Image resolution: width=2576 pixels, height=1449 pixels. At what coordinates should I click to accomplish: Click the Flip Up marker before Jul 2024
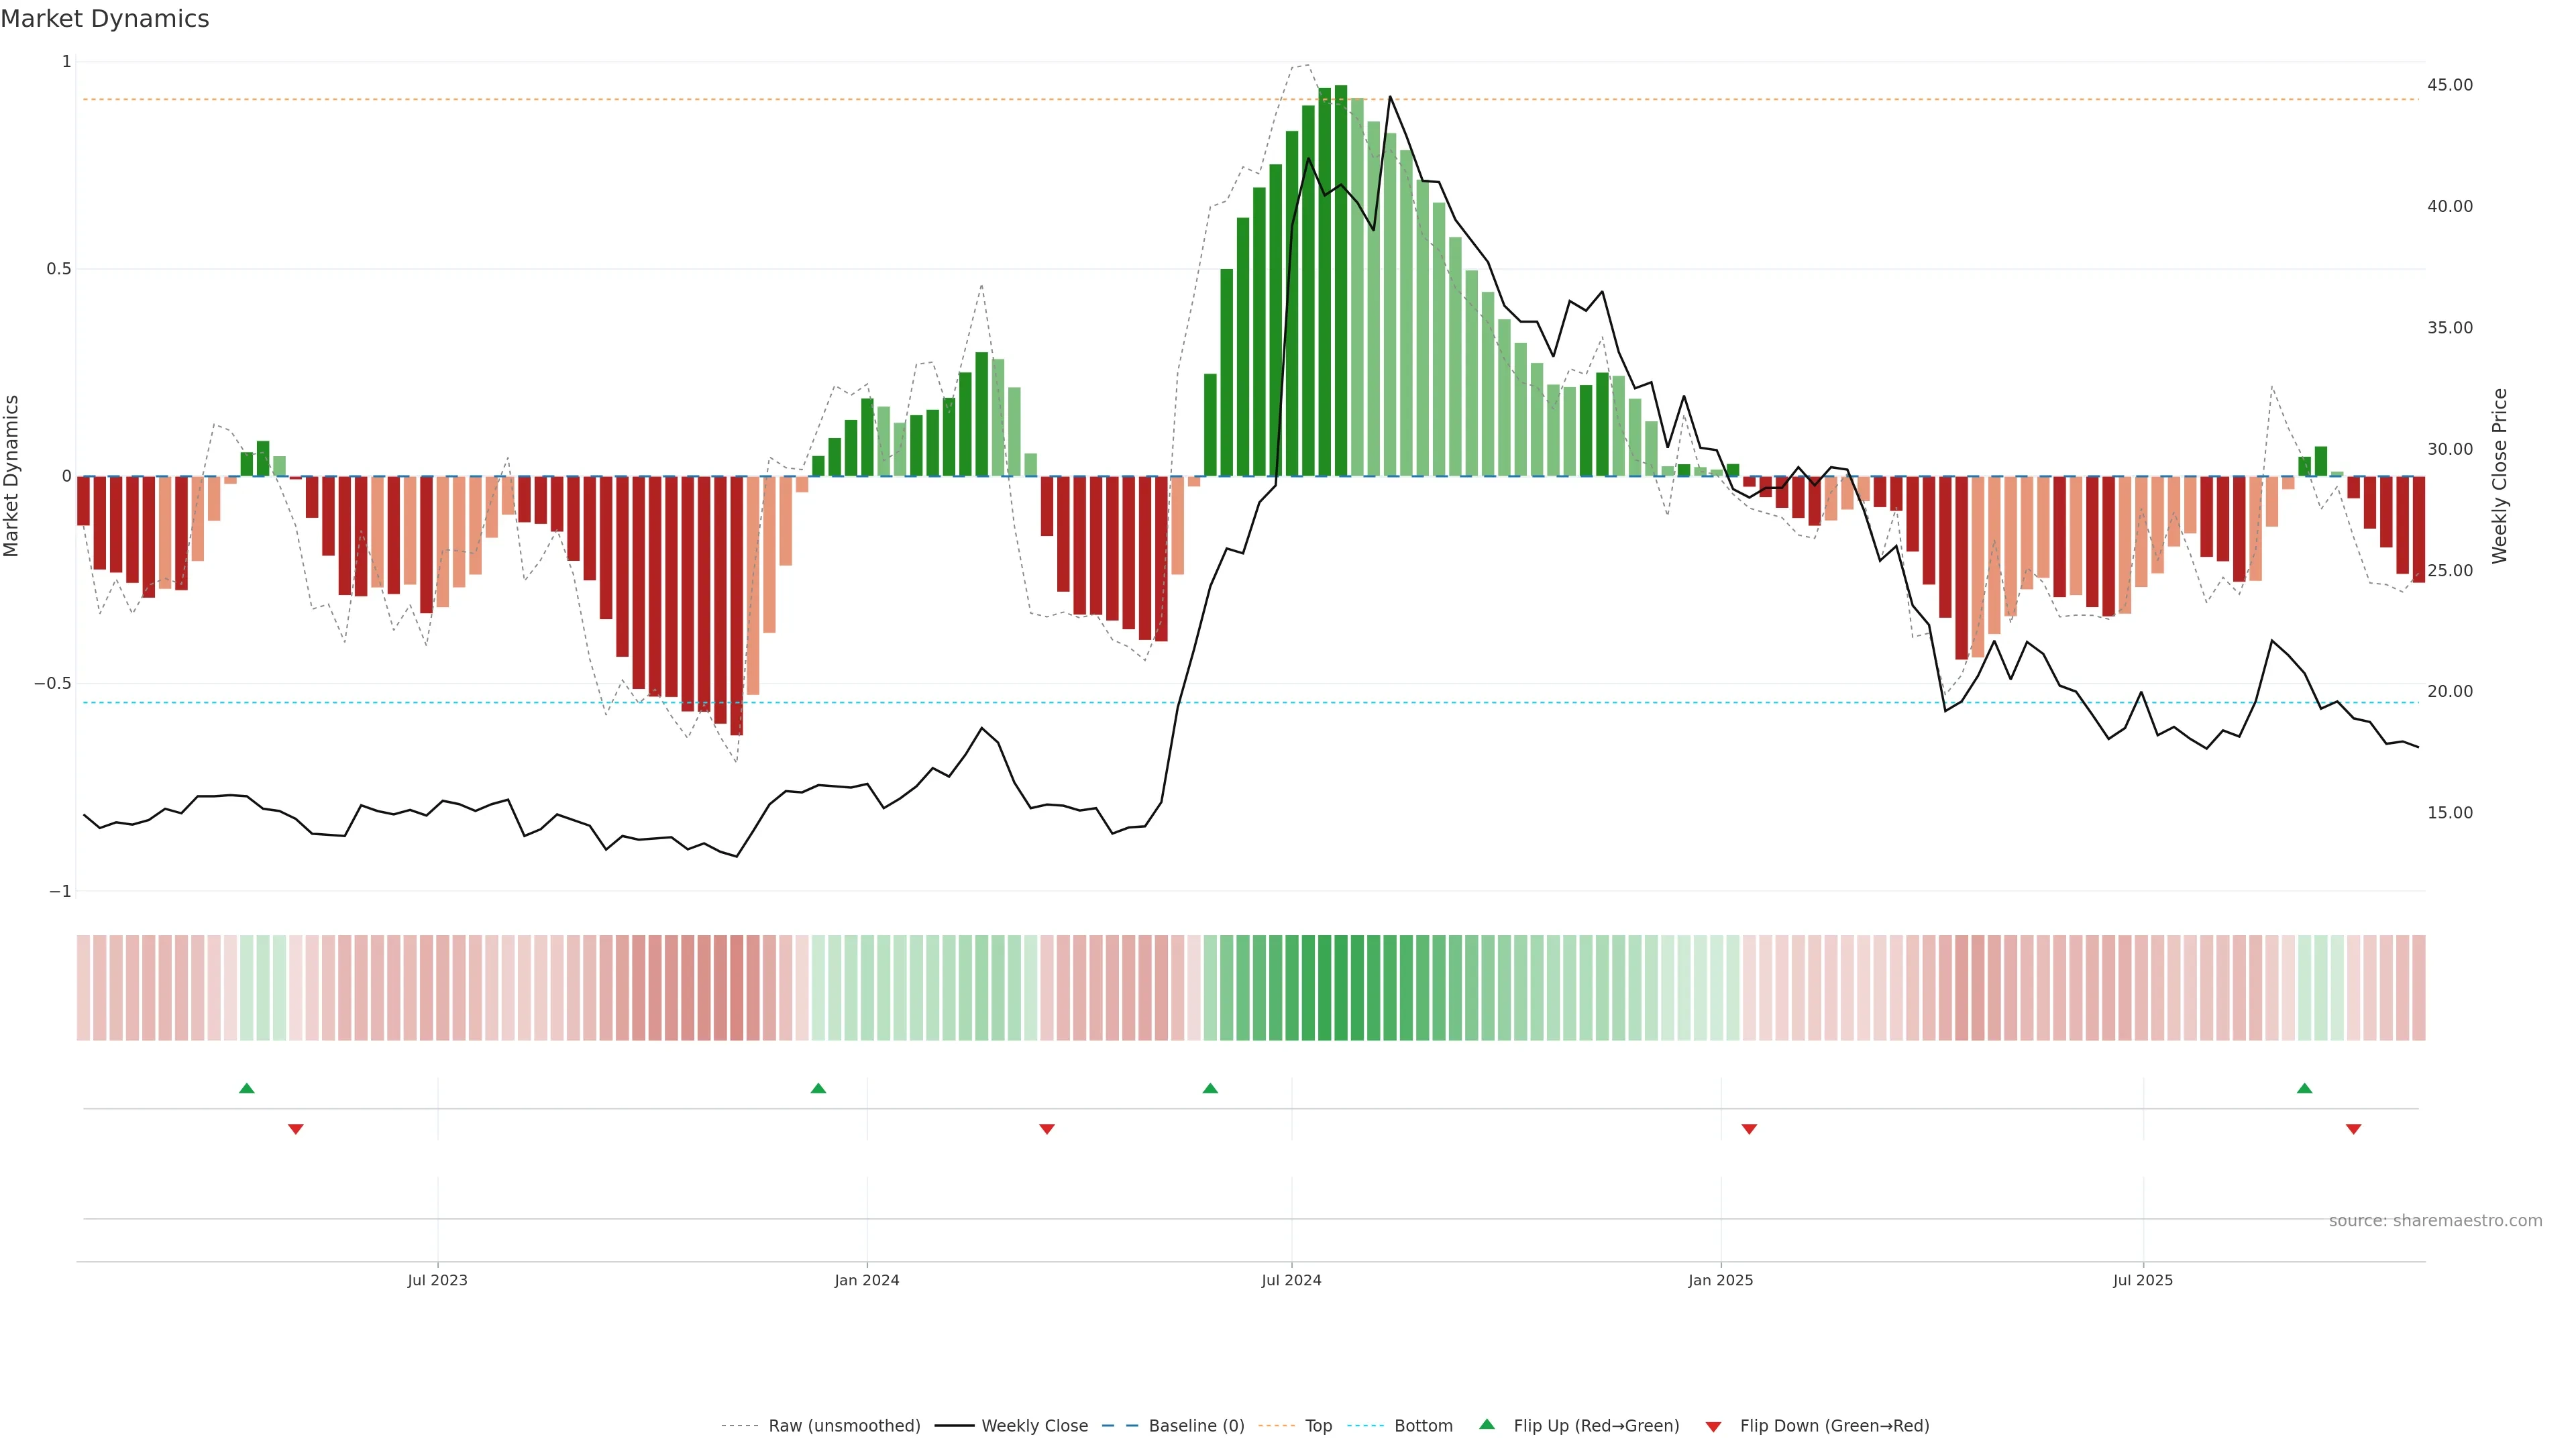pyautogui.click(x=1210, y=1088)
